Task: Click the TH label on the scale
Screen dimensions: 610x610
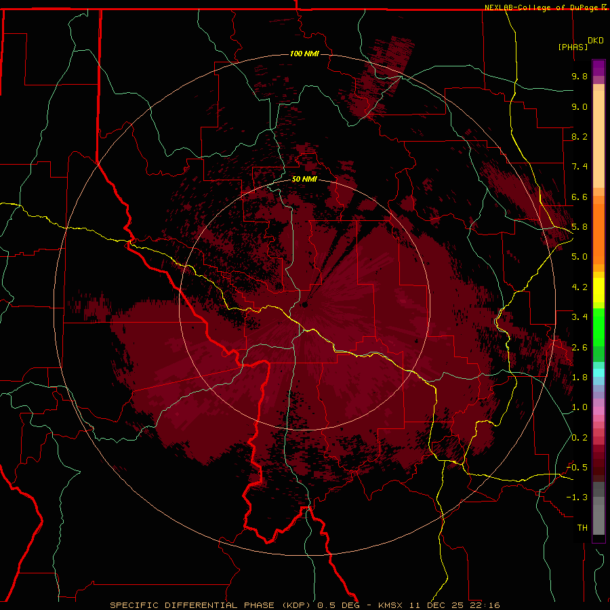Action: click(x=582, y=528)
